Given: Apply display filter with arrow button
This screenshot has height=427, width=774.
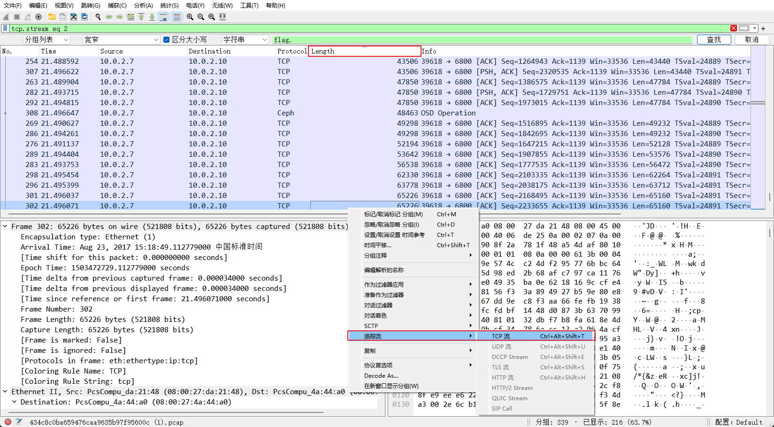Looking at the screenshot, I should (744, 29).
